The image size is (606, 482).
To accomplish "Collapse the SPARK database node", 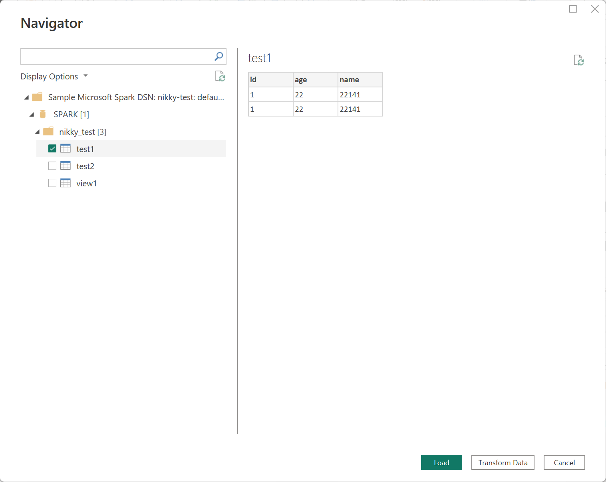I will point(32,115).
